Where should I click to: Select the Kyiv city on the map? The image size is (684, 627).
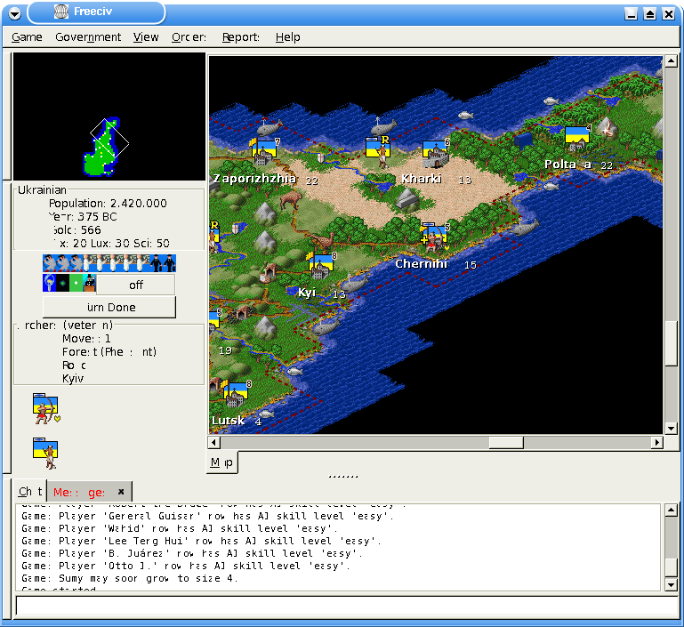tap(321, 267)
